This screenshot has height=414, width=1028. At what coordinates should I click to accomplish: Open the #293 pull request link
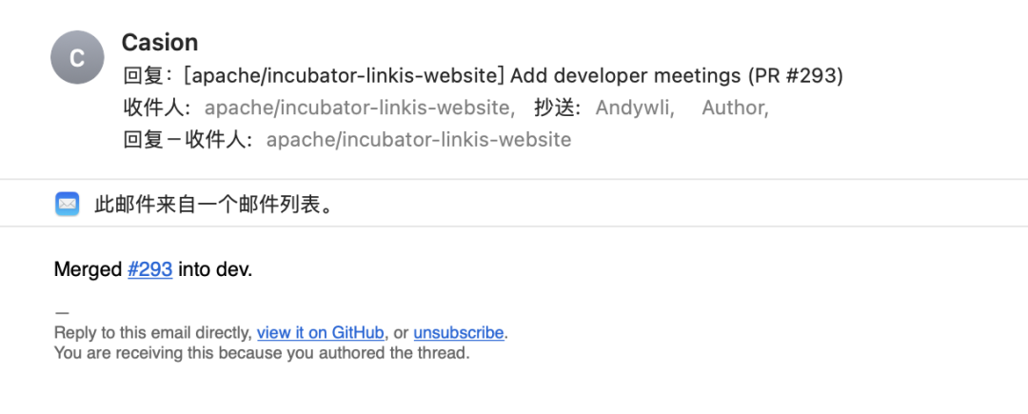[x=150, y=269]
